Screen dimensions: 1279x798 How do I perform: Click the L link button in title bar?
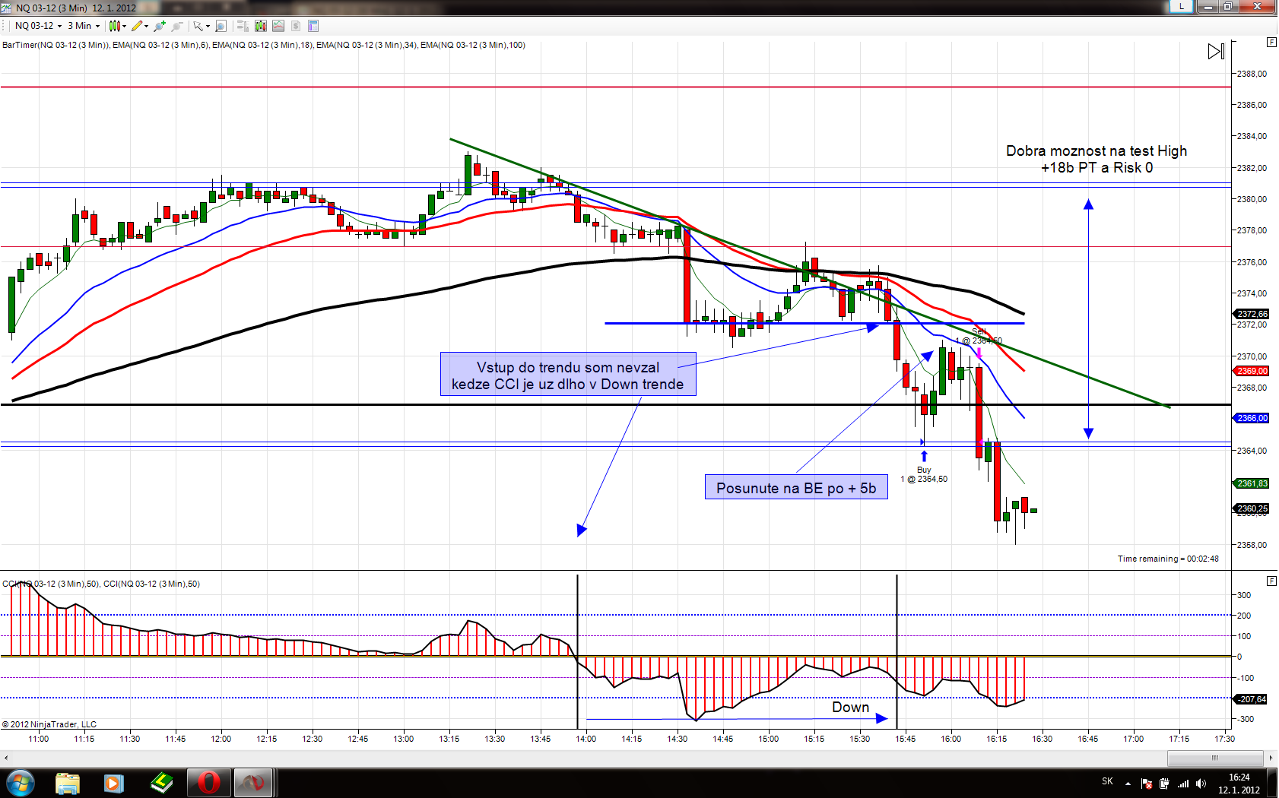pos(1181,7)
